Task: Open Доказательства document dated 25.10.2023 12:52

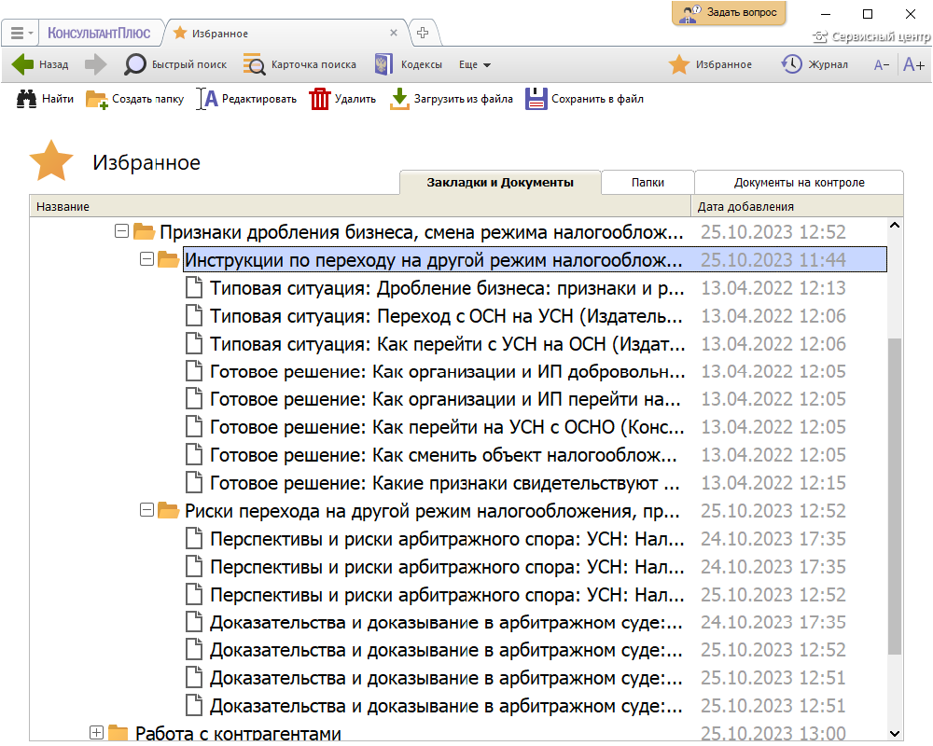Action: pyautogui.click(x=446, y=650)
